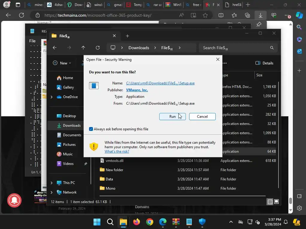The image size is (306, 229).
Task: Open Firefox from the taskbar
Action: (136, 222)
